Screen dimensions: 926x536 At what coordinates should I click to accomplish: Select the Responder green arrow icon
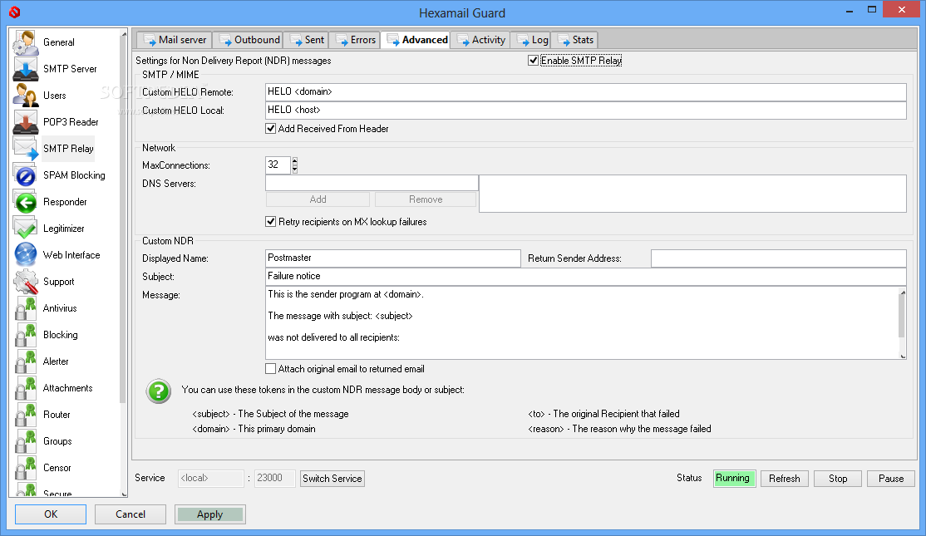pyautogui.click(x=26, y=202)
